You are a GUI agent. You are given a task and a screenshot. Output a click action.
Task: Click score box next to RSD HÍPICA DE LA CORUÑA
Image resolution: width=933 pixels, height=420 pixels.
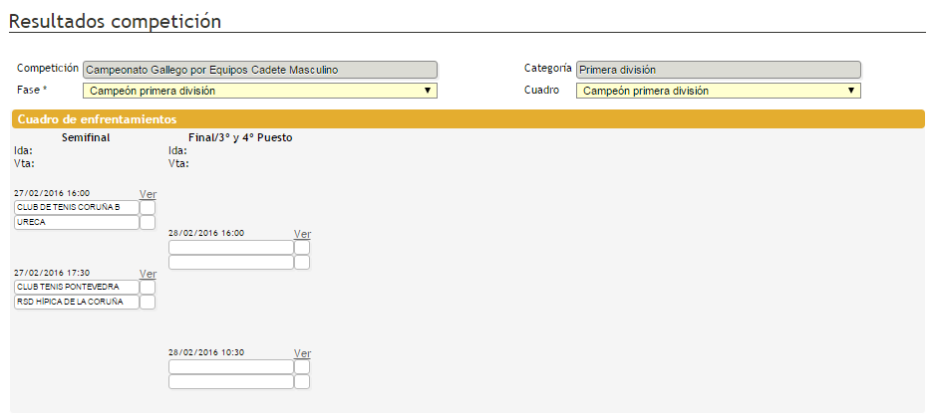point(148,302)
